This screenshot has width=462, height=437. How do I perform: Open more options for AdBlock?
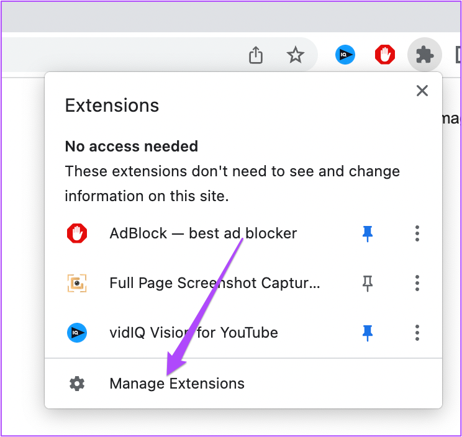pyautogui.click(x=417, y=233)
